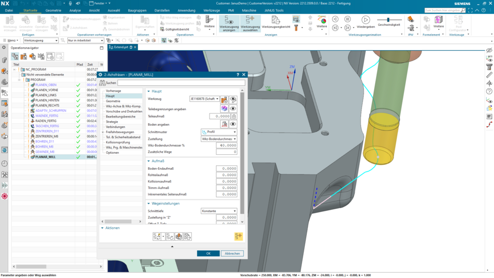The width and height of the screenshot is (494, 278).
Task: Toggle the Teileaufmaß lock
Action: point(234,116)
